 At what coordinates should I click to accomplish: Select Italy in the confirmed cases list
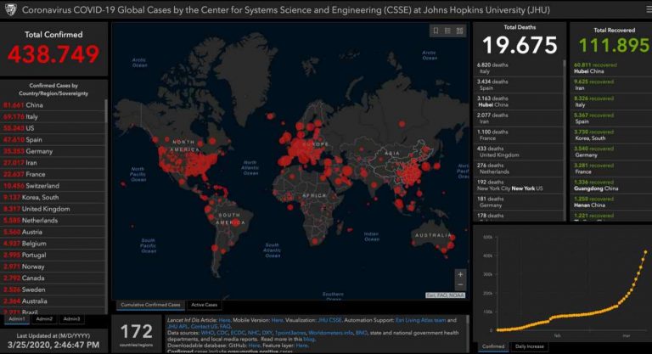[x=25, y=115]
